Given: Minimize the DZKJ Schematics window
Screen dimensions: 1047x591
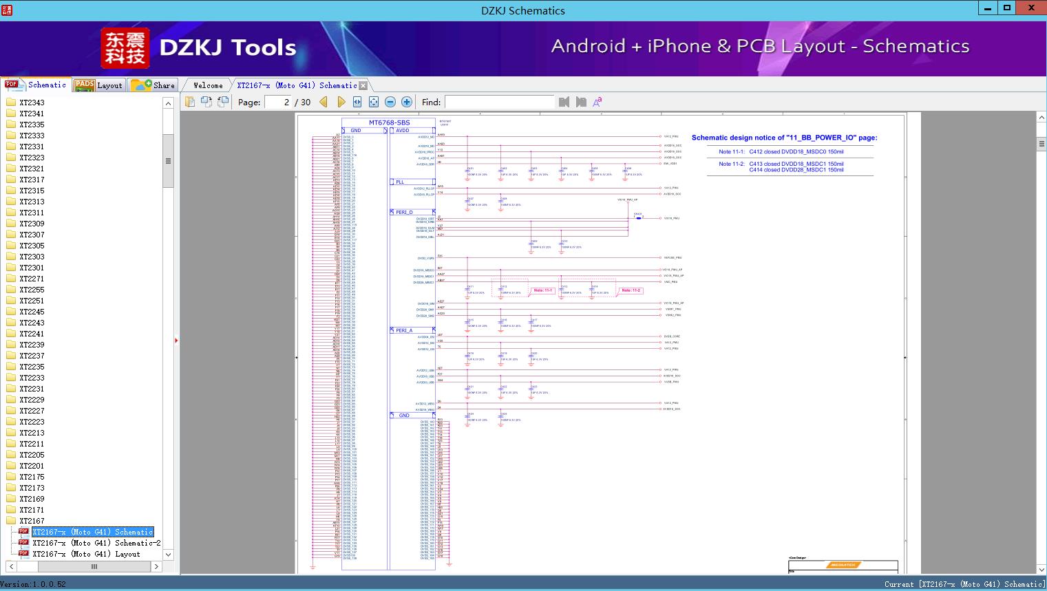Looking at the screenshot, I should click(x=988, y=8).
